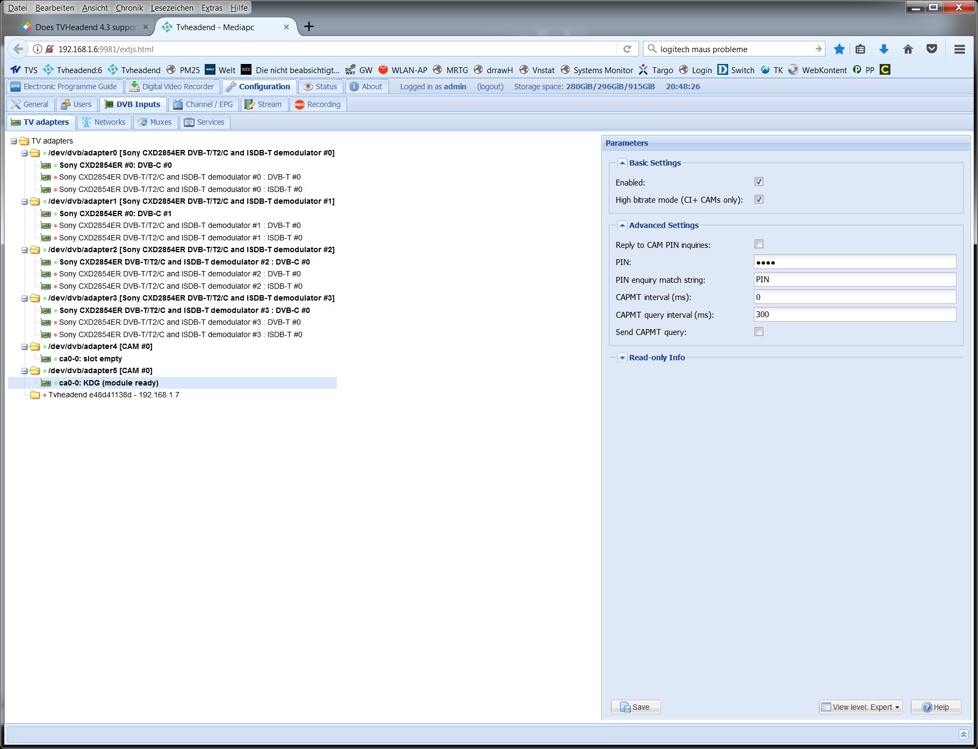The width and height of the screenshot is (978, 749).
Task: Disable High bitrate mode checkbox
Action: 759,199
